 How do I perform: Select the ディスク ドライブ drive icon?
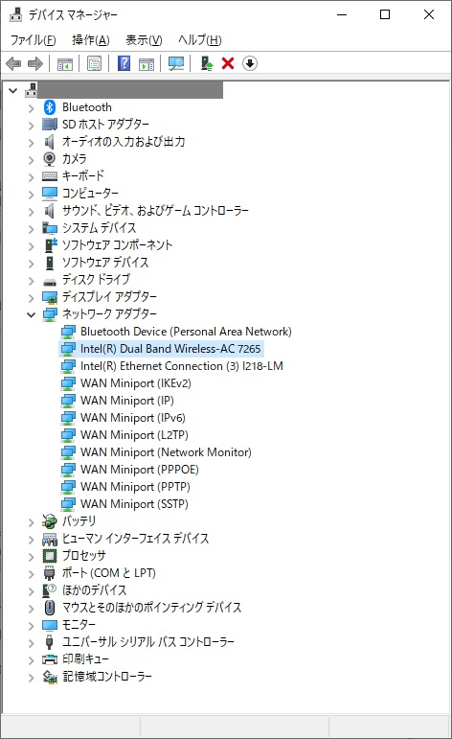(50, 282)
